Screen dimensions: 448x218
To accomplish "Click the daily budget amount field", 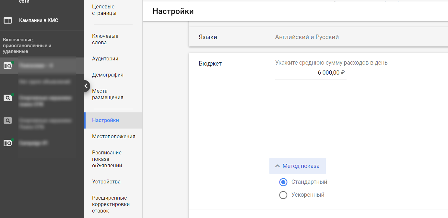I will 311,73.
